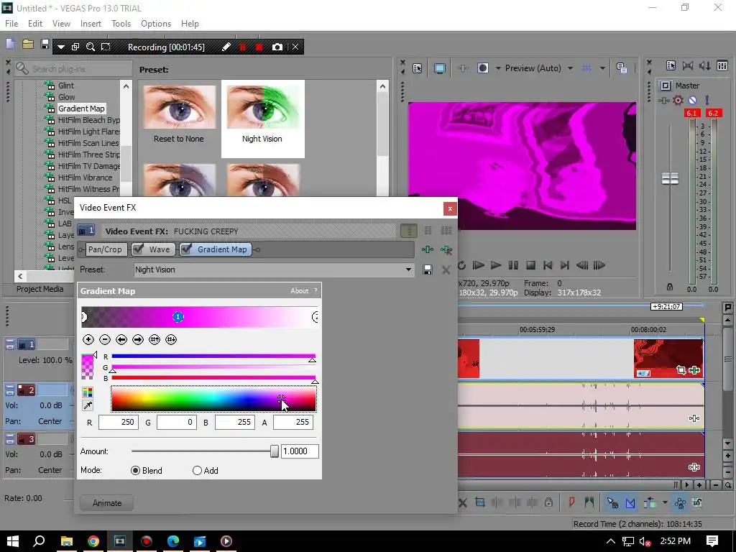Stop the screen recording with red square
736x552 pixels.
(259, 47)
